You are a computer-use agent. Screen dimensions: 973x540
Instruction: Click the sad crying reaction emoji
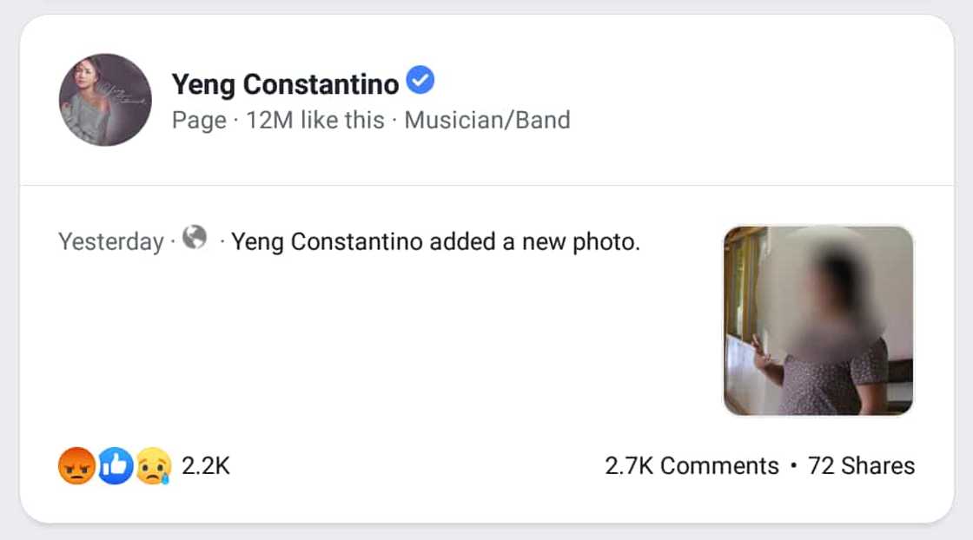coord(153,466)
